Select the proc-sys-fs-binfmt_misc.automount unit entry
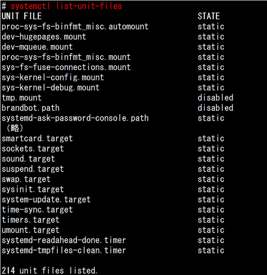The width and height of the screenshot is (267, 275). (75, 26)
